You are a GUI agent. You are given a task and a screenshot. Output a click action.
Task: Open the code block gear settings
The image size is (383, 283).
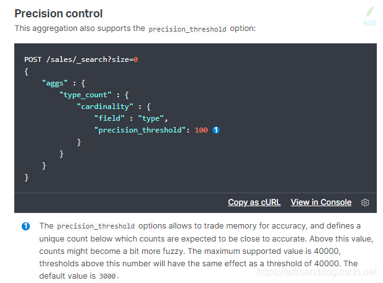[x=365, y=202]
